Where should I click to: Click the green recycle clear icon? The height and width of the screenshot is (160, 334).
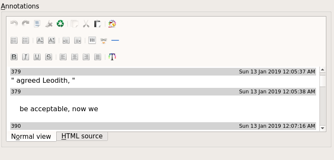click(x=60, y=24)
